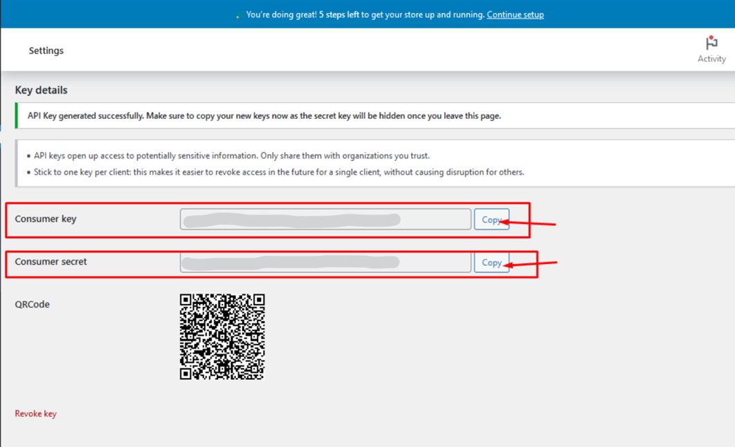Click the Key details heading
Screen dimensions: 735x447
coord(42,90)
